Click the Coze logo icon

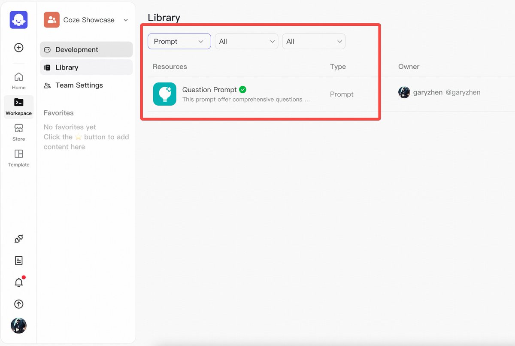(x=18, y=20)
